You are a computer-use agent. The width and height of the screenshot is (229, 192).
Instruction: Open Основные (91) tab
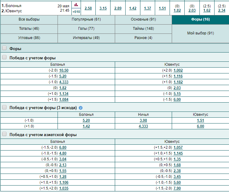(143, 20)
